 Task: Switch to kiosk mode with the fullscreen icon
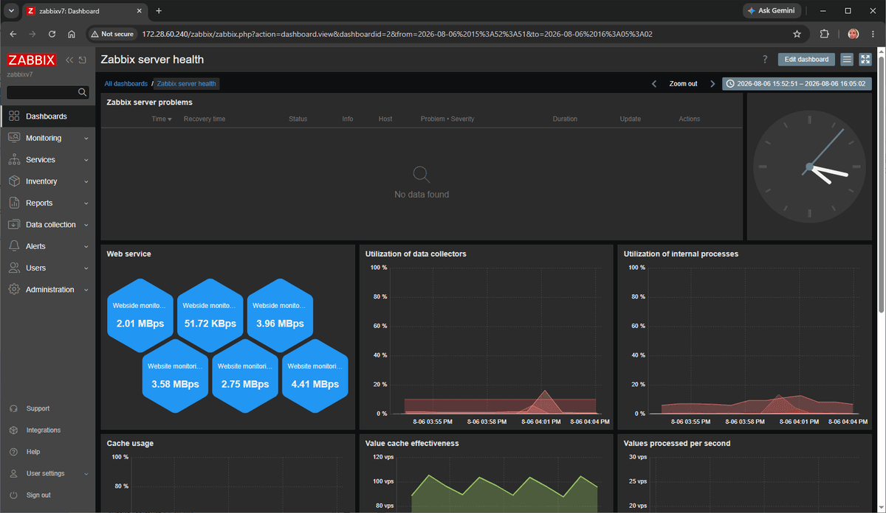866,60
